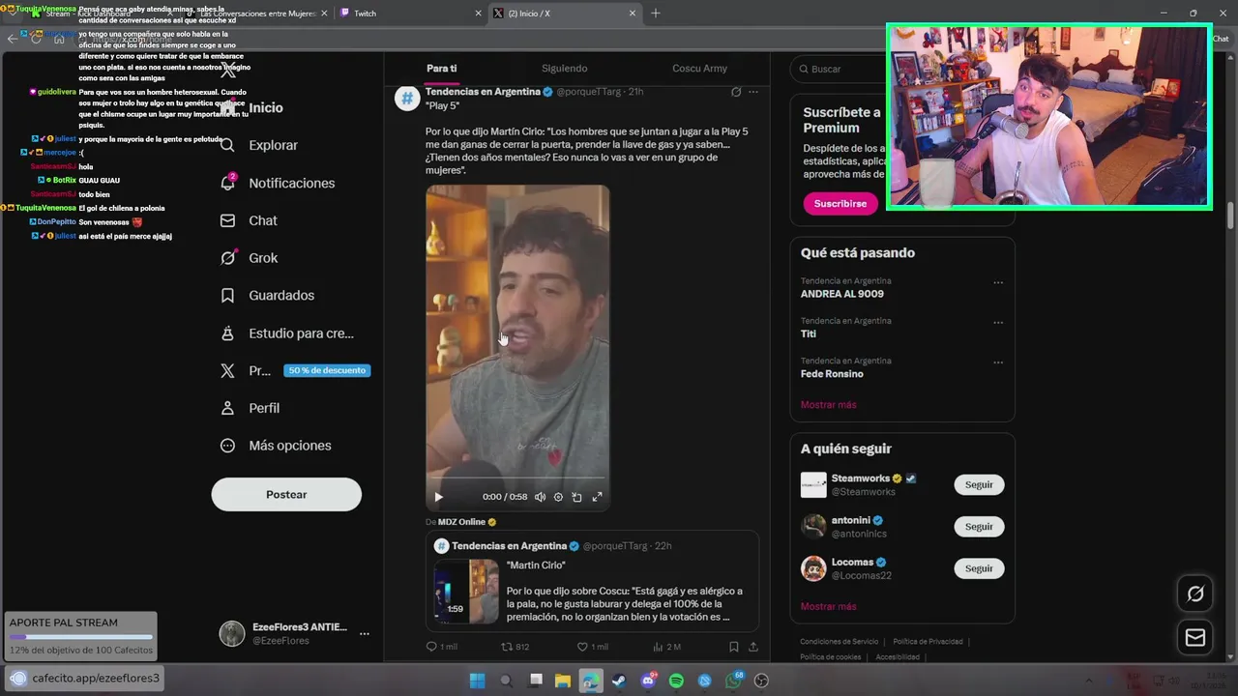This screenshot has width=1238, height=696.
Task: View post analytics showing 2 M
Action: tap(667, 647)
